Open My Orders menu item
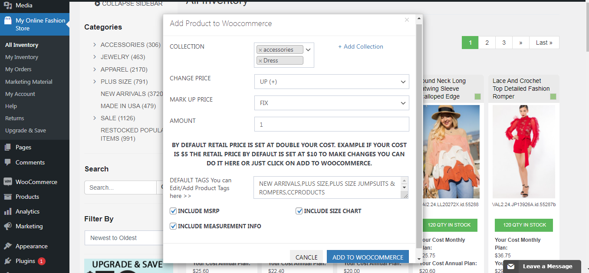Viewport: 589px width, 273px height. (x=18, y=69)
